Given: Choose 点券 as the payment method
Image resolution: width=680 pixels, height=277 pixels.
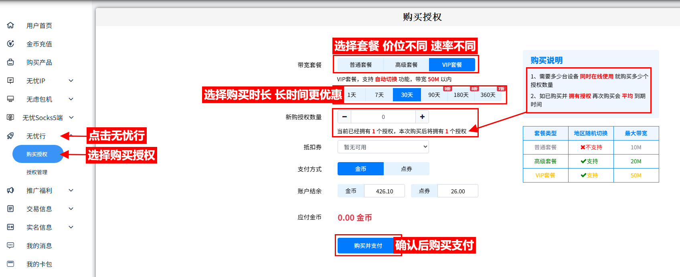Looking at the screenshot, I should (x=406, y=169).
